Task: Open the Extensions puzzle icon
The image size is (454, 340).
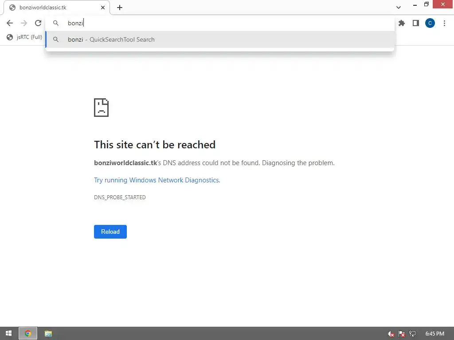Action: tap(402, 23)
